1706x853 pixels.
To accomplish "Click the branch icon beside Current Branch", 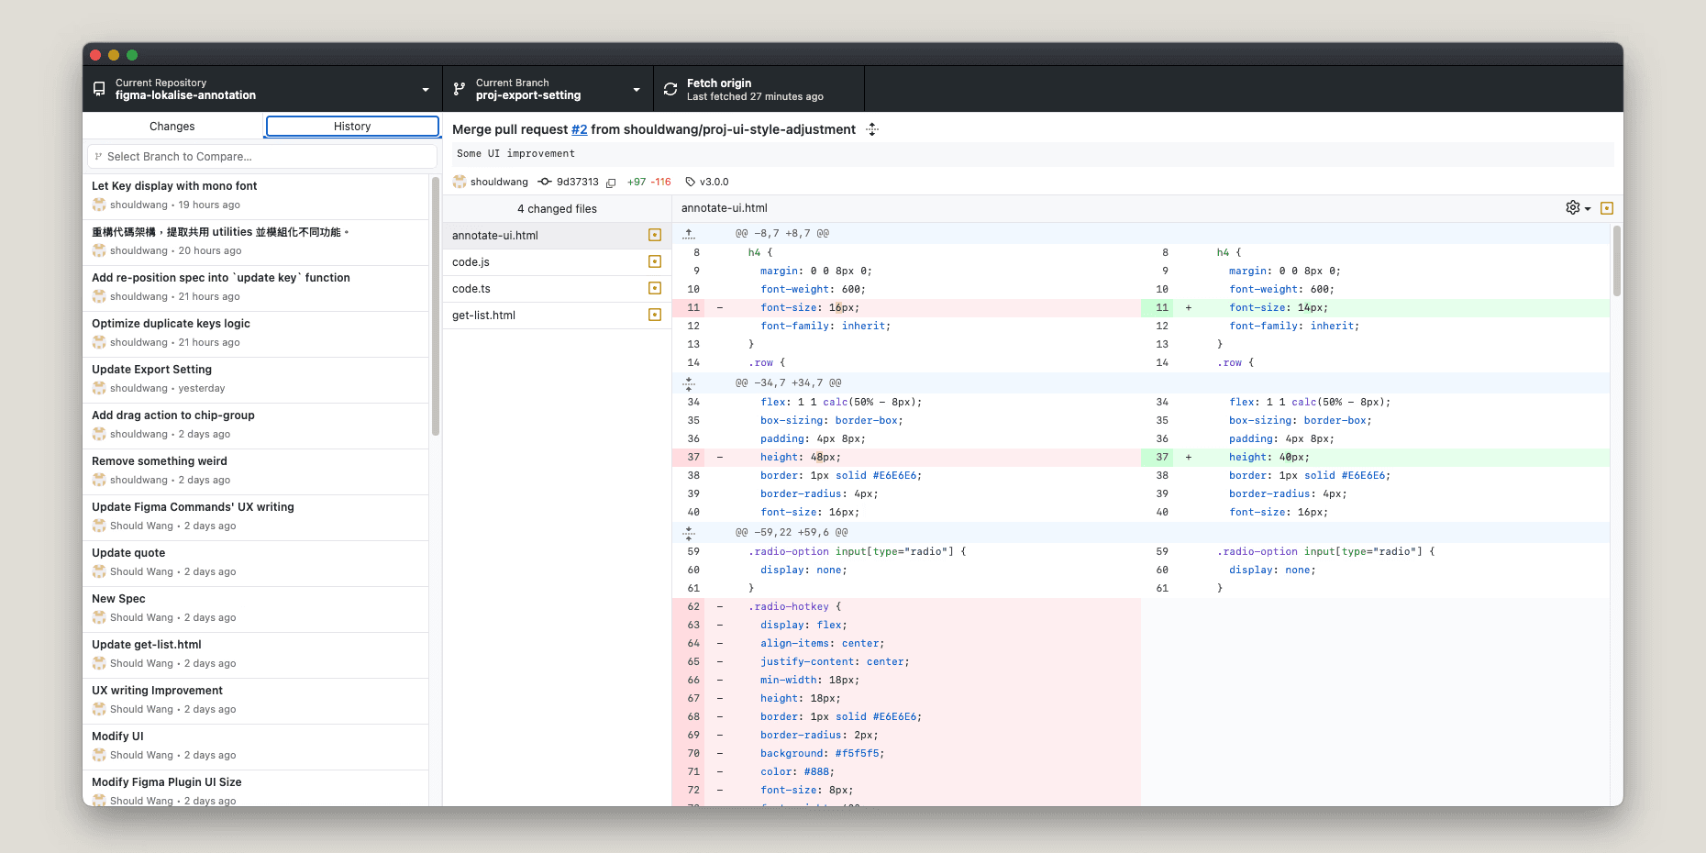I will [x=460, y=89].
